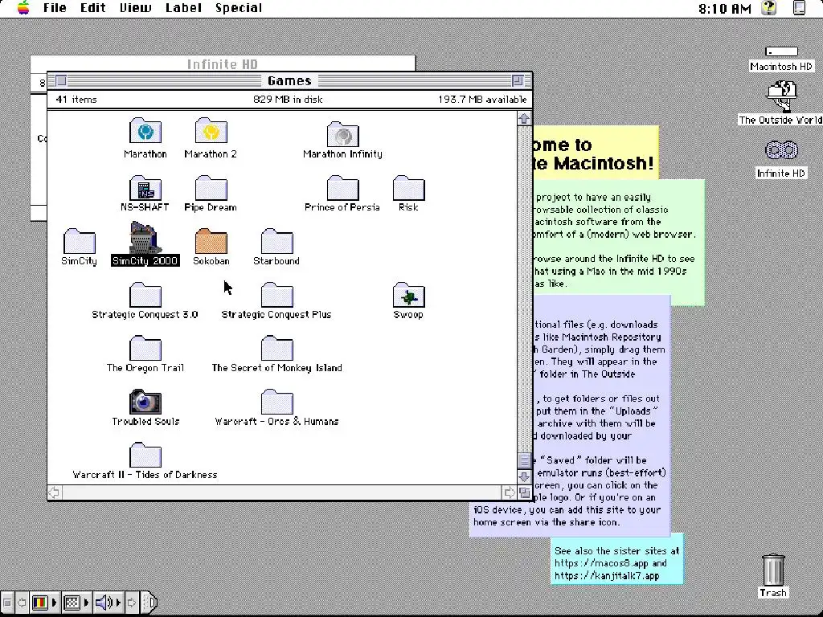Select the Marathon 2 folder icon
Screen dimensions: 823x617
coord(211,131)
